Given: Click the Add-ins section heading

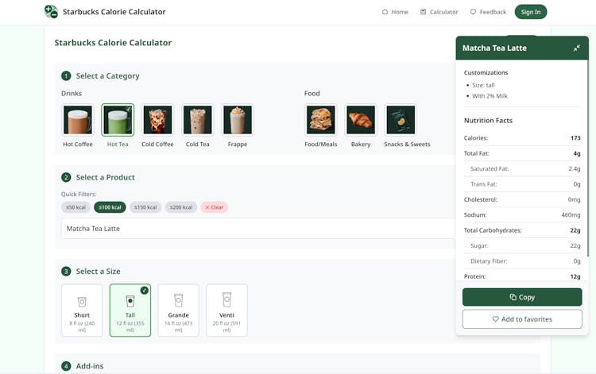Looking at the screenshot, I should (90, 366).
